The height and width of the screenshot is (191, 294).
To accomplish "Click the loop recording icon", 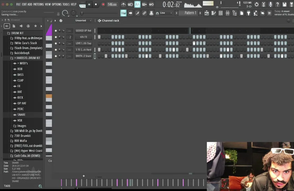I will tap(151, 4).
